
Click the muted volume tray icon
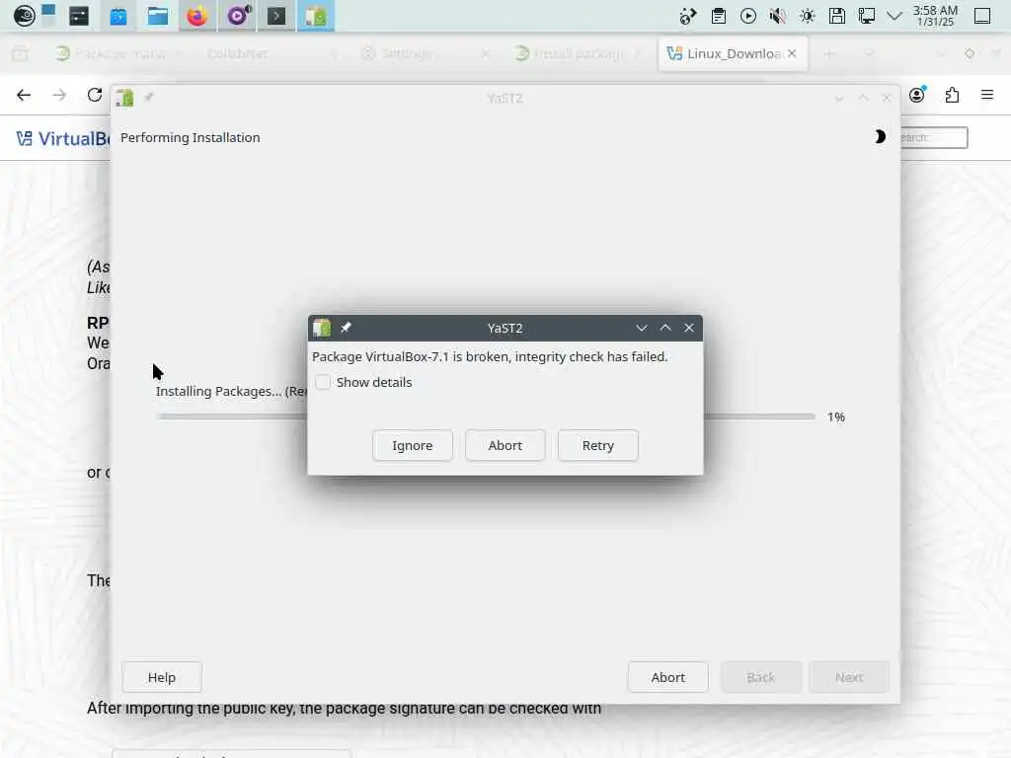[x=778, y=16]
